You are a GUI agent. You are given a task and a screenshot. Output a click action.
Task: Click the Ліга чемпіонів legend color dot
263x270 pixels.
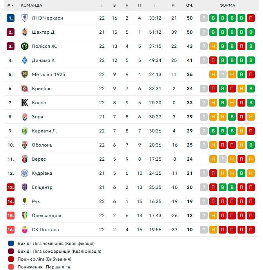point(11,243)
